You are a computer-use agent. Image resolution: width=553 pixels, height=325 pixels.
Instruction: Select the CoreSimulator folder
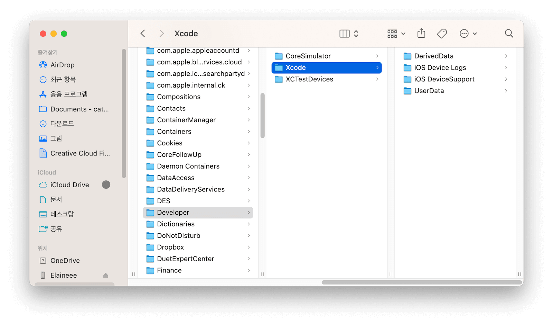[327, 56]
